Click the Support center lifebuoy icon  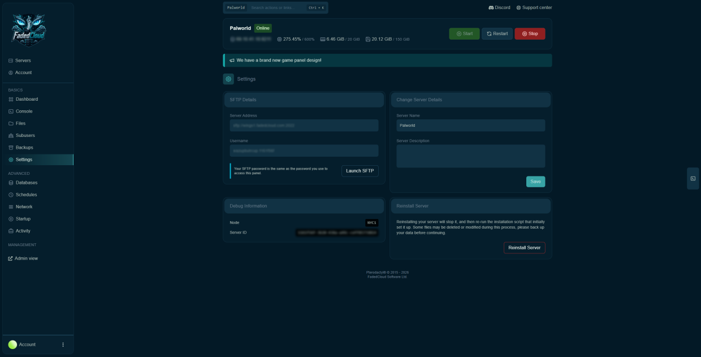[518, 8]
